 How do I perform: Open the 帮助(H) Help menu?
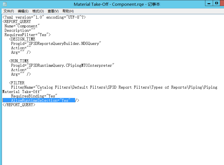(x=68, y=11)
